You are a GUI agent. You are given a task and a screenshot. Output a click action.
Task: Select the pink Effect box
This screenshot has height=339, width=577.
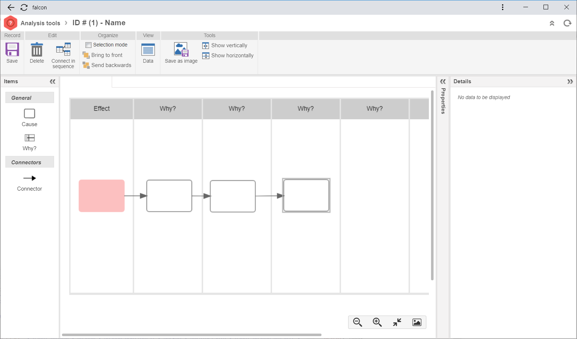coord(102,196)
